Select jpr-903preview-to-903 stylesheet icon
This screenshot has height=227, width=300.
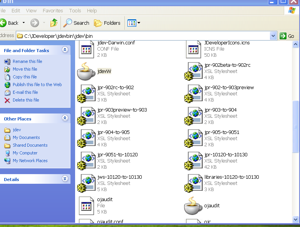click(x=86, y=116)
